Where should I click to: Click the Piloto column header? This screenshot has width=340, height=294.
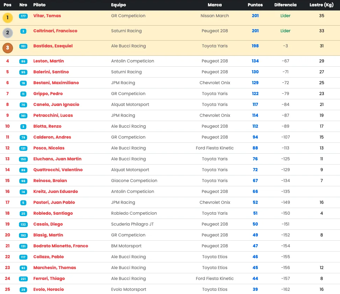coord(39,5)
